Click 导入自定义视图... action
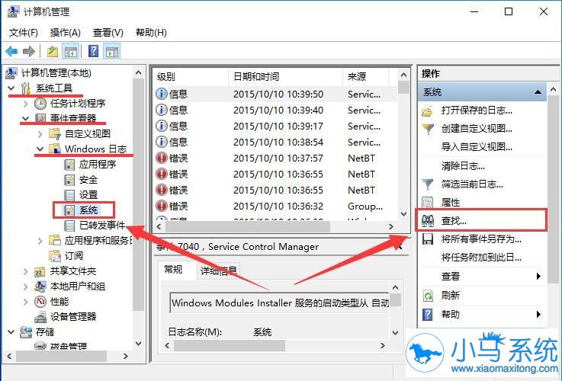562x381 pixels. coord(477,147)
